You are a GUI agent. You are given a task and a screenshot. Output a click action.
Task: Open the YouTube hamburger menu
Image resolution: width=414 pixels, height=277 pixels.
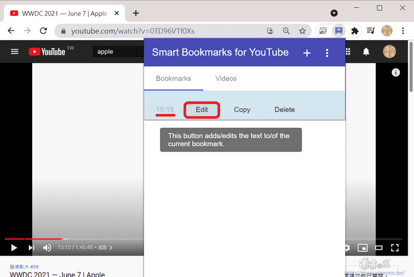(14, 51)
